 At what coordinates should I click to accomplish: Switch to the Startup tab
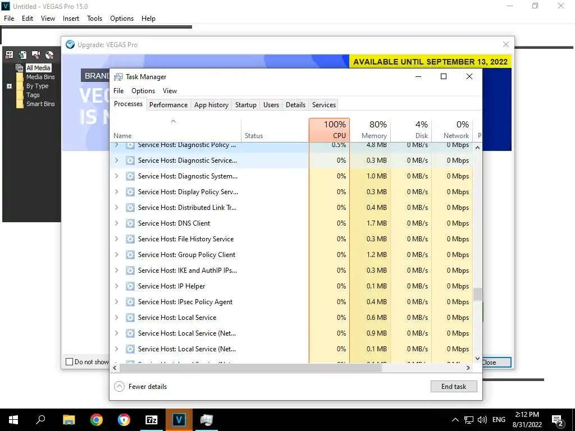point(246,105)
